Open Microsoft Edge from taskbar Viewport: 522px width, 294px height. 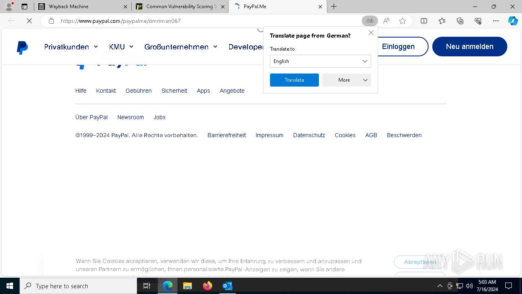tap(168, 286)
